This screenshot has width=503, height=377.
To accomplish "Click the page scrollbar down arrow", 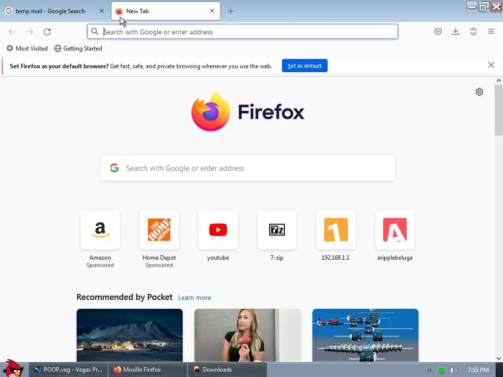I will (499, 358).
